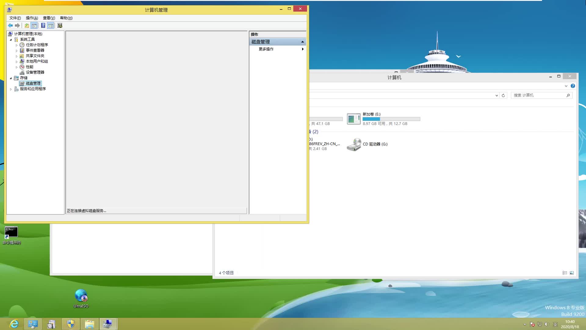Toggle the action pane visibility
Viewport: 586px width, 330px height.
tap(51, 25)
